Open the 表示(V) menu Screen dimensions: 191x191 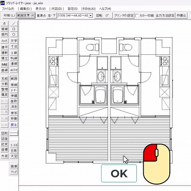(40, 9)
